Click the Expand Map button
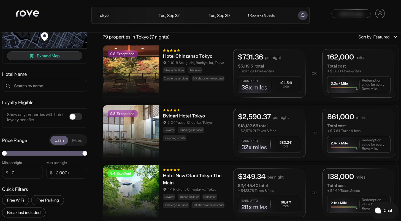This screenshot has height=221, width=401. pyautogui.click(x=45, y=56)
